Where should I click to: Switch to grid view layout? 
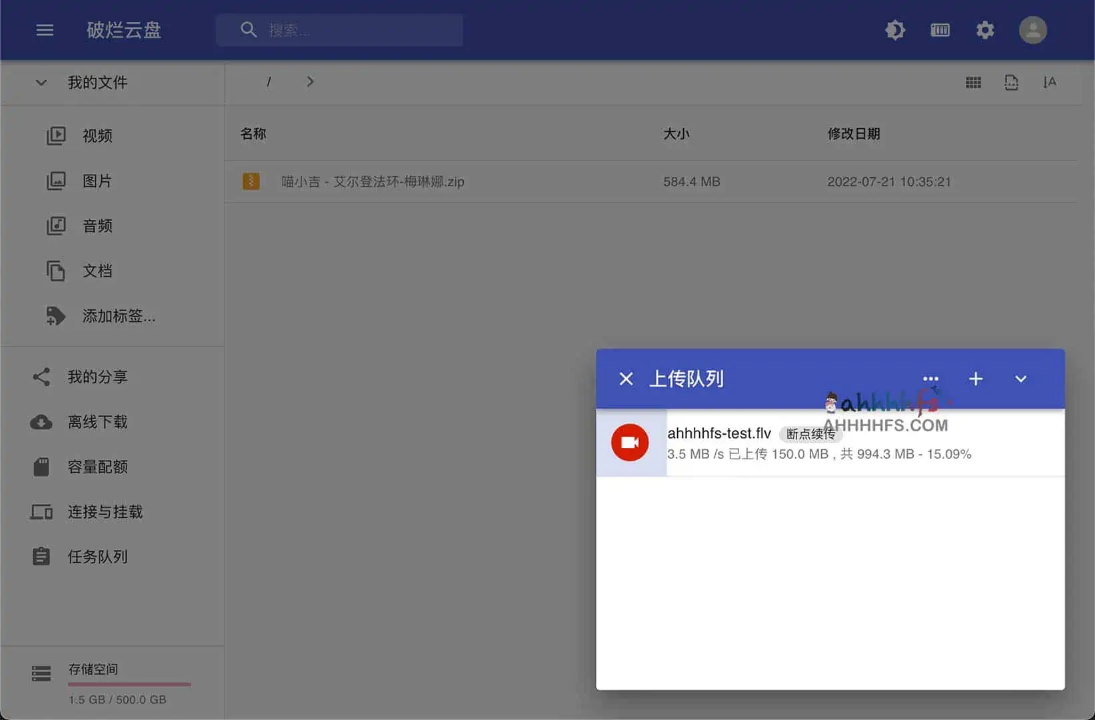coord(973,82)
